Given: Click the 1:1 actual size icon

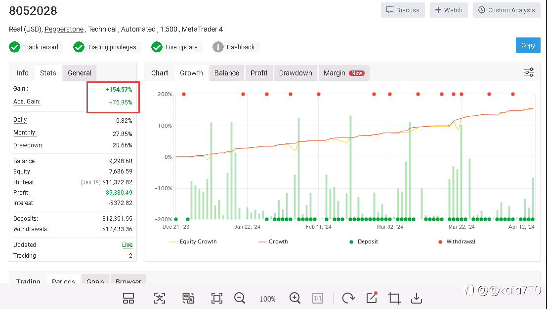Looking at the screenshot, I should [x=317, y=298].
